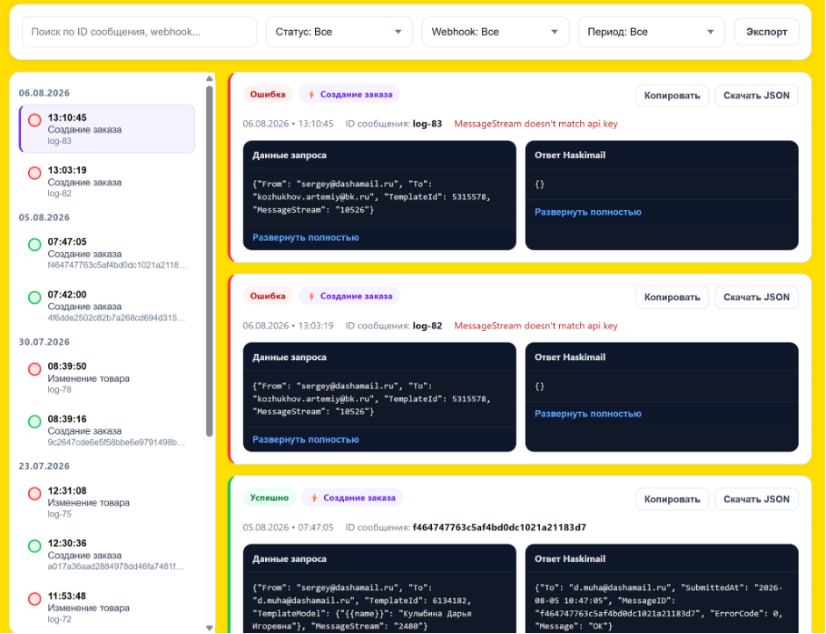Click Скачать JSON for log-83
Screen dimensions: 826x634
click(x=757, y=96)
